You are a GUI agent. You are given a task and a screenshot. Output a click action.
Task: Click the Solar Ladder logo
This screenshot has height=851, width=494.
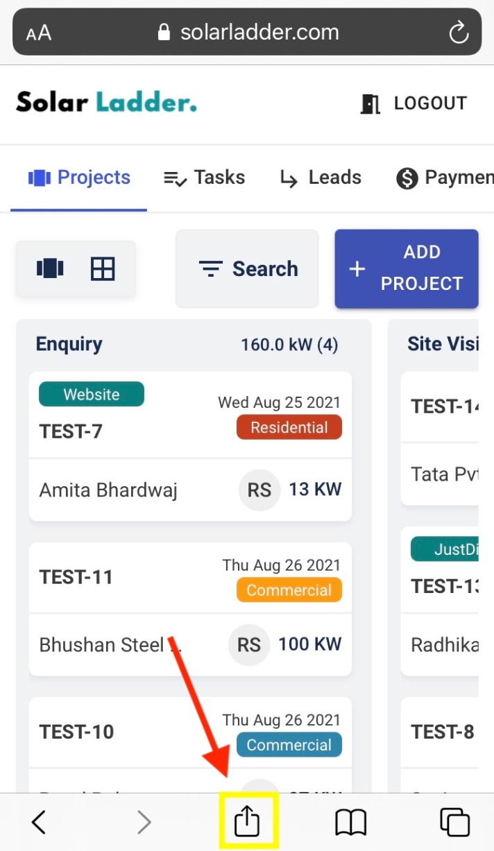point(106,103)
